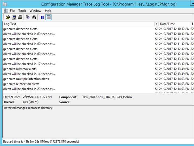Sort by the Log Text column header
This screenshot has width=194, height=146.
(78, 24)
